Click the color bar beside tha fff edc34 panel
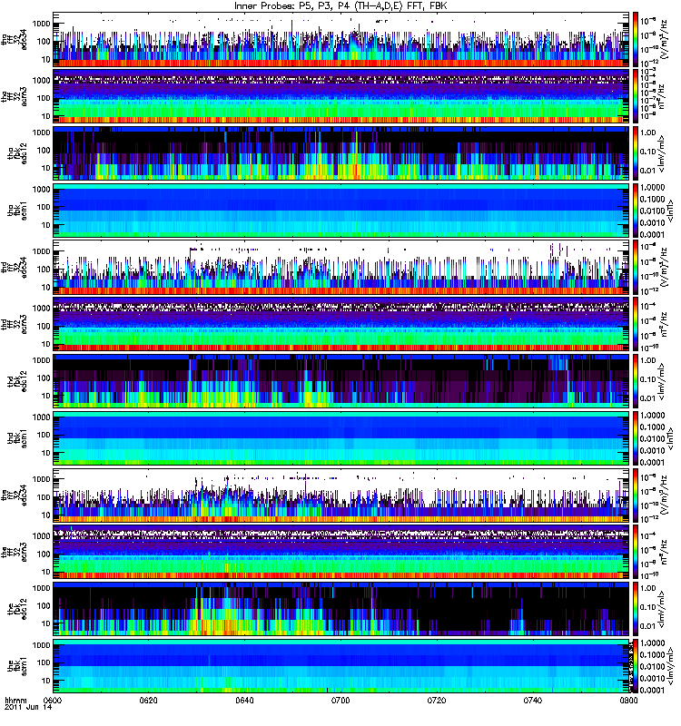The width and height of the screenshot is (681, 726). 636,39
